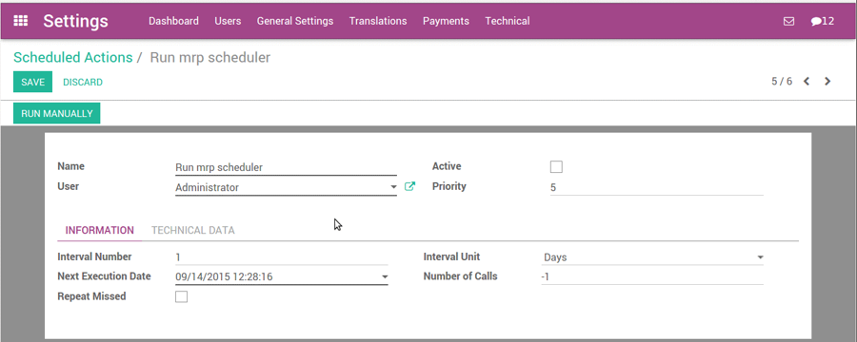Go back to Scheduled Actions breadcrumb
Image resolution: width=857 pixels, height=342 pixels.
coord(73,57)
